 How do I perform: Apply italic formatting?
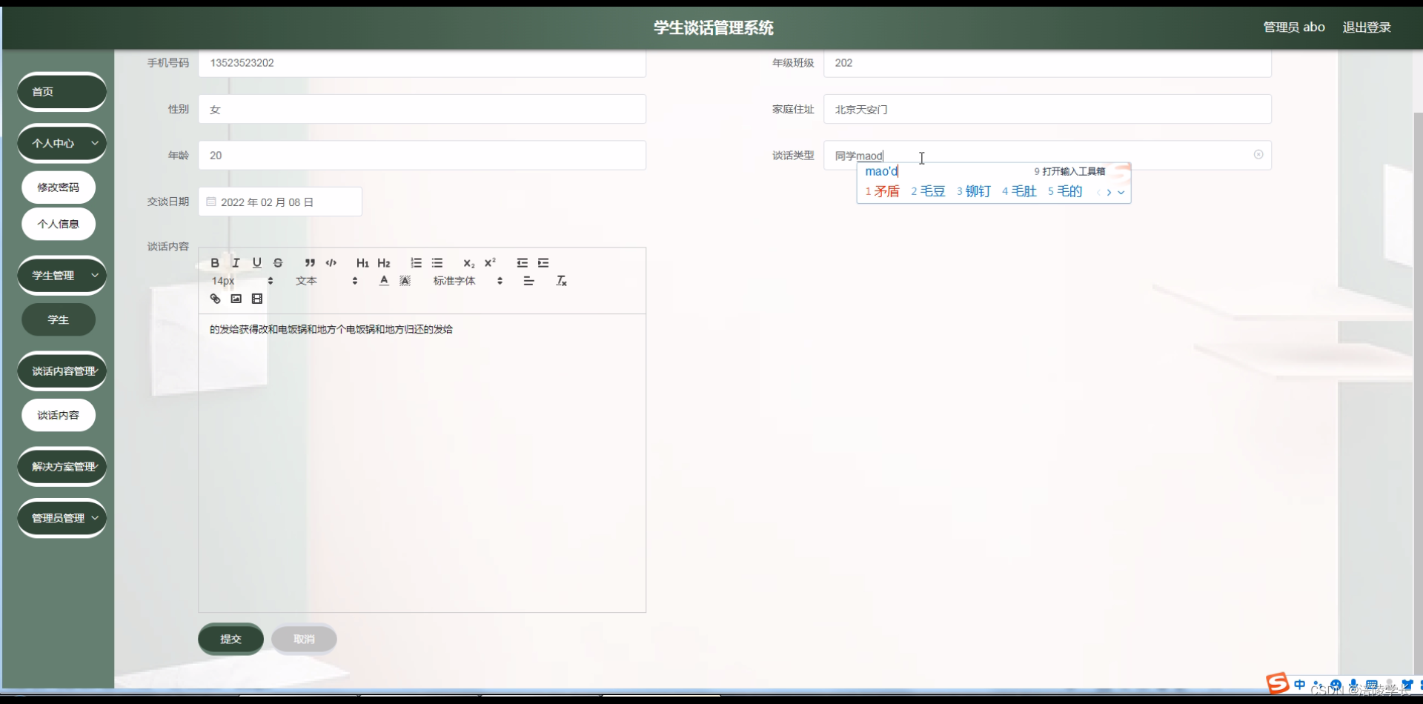coord(236,263)
